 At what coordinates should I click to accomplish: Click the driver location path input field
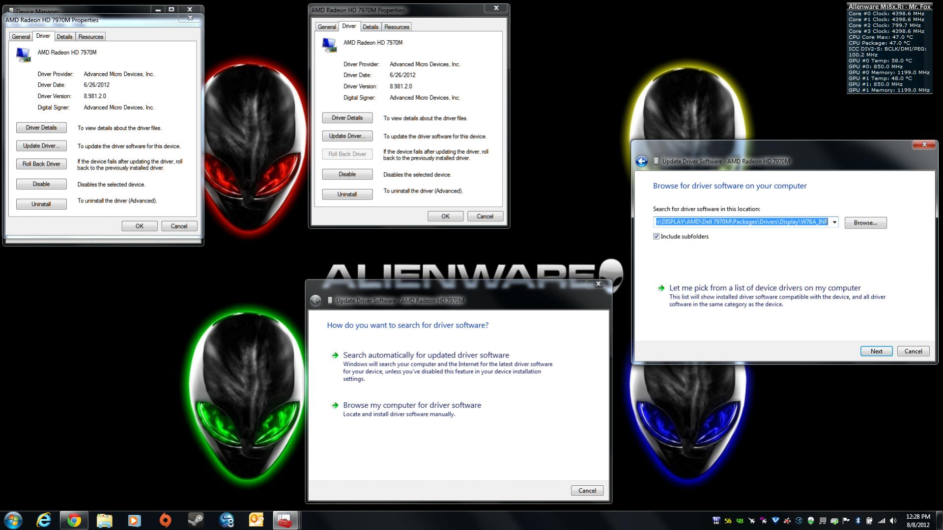(741, 222)
